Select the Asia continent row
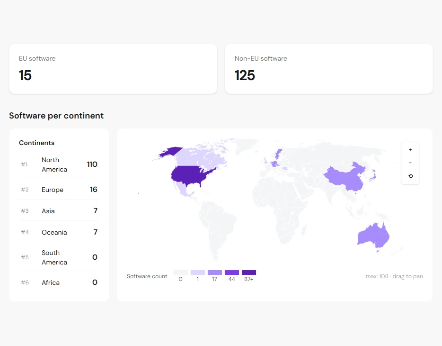The height and width of the screenshot is (346, 442). click(59, 211)
